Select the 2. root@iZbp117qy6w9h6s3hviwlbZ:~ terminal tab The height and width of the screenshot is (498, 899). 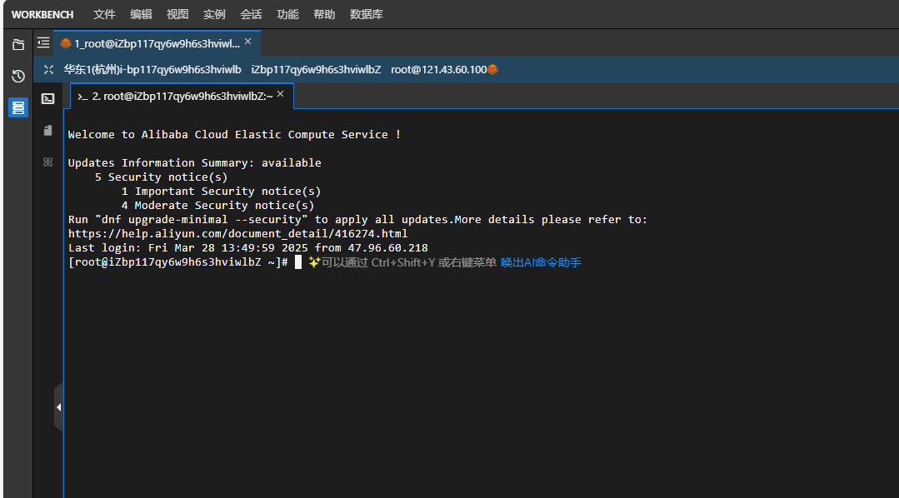tap(182, 97)
